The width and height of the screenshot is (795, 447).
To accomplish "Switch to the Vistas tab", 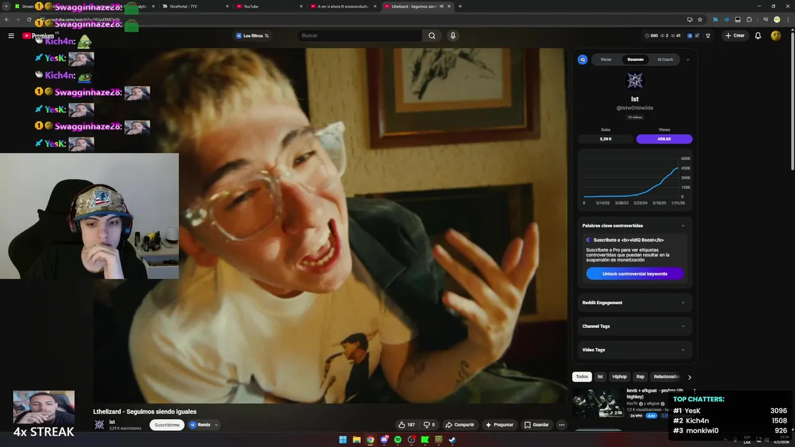I will point(606,60).
